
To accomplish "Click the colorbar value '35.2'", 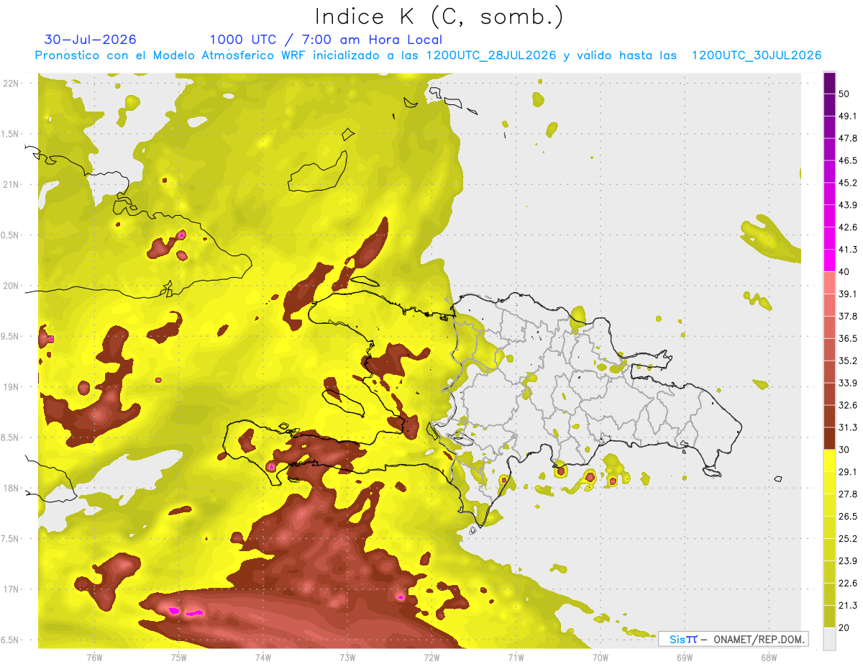I will point(848,360).
